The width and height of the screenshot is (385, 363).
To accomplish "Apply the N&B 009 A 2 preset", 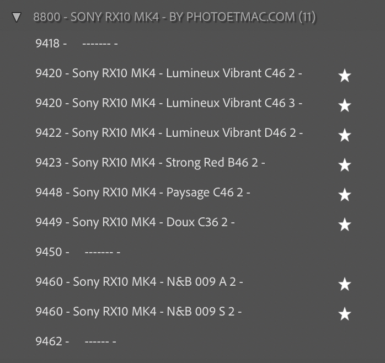I will click(139, 281).
